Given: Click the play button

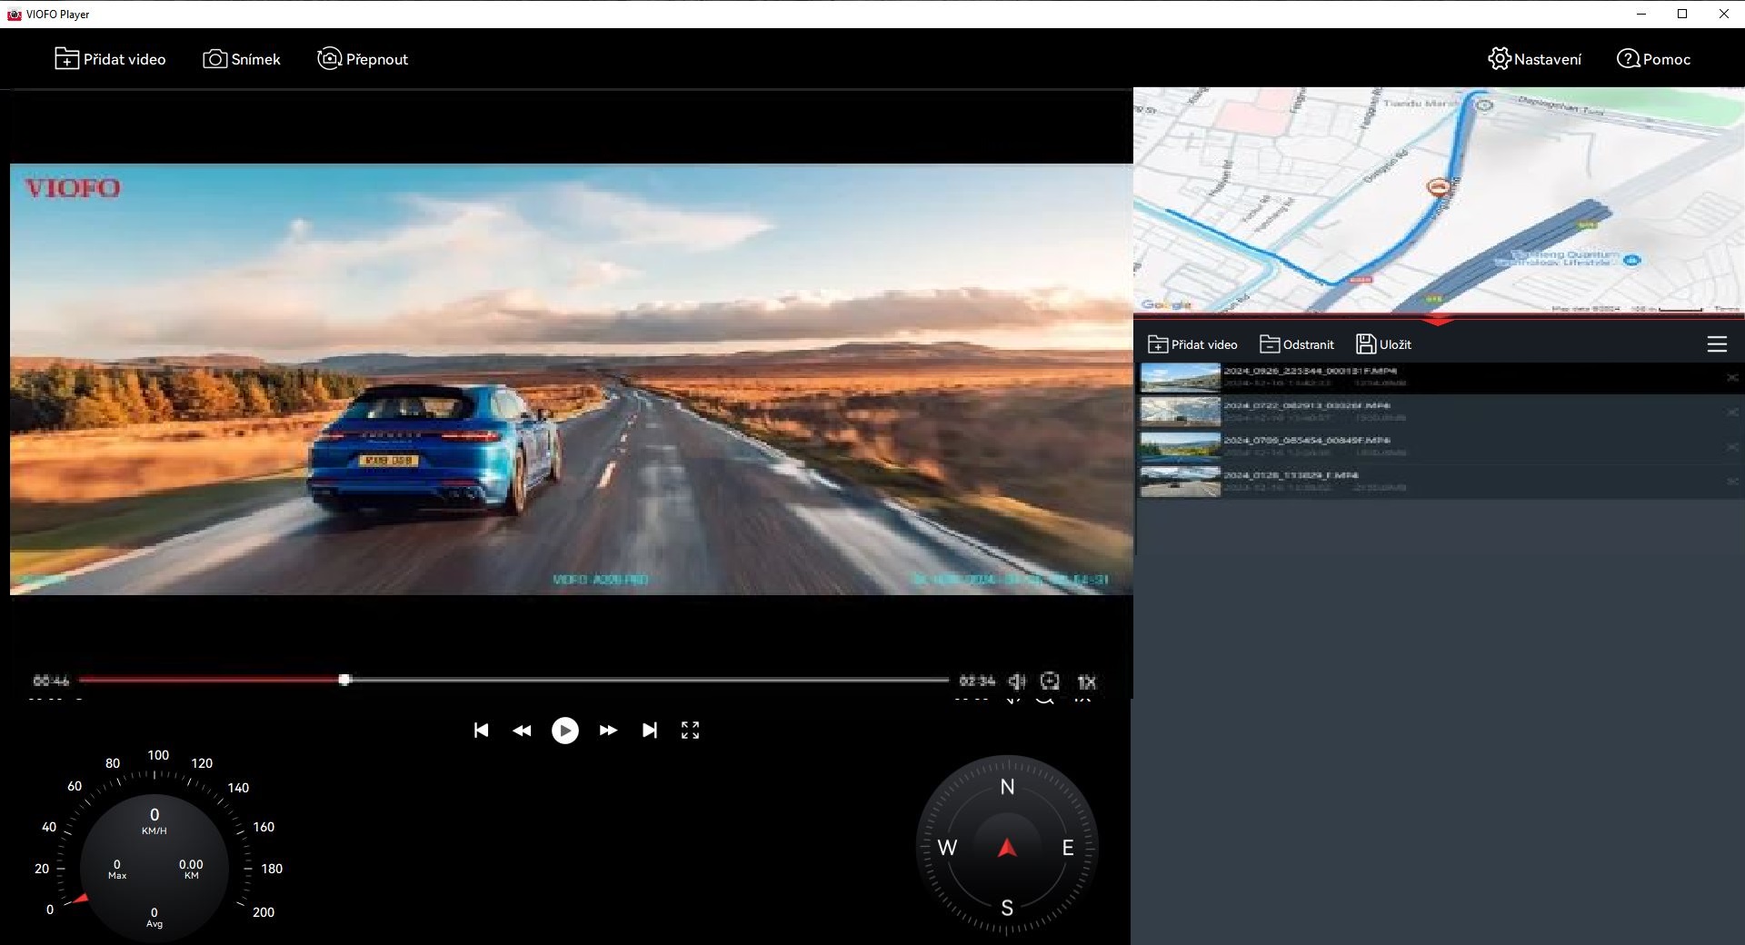Looking at the screenshot, I should [564, 731].
